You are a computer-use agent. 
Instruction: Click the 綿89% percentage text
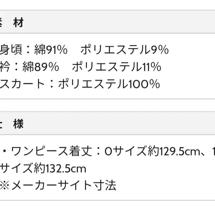click(x=41, y=67)
